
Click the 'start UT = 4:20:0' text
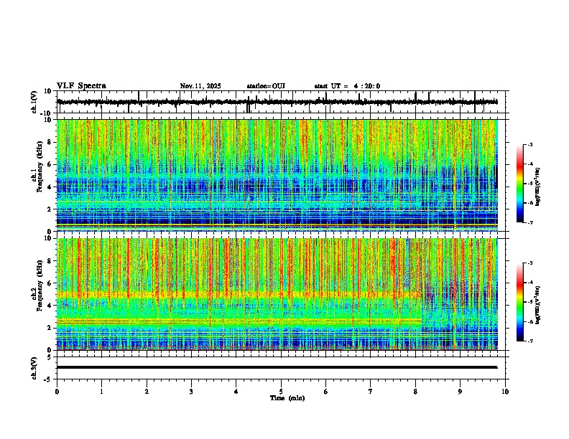[347, 86]
